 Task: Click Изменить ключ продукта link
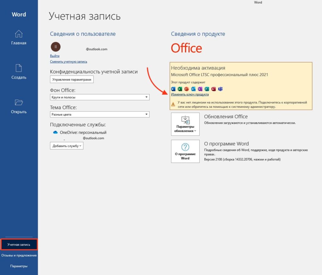click(x=190, y=94)
